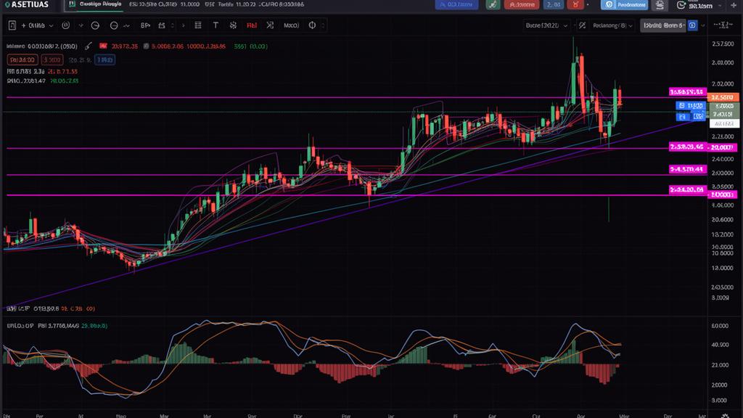
Task: Expand the chevron next to the blue play icon
Action: coord(703,25)
